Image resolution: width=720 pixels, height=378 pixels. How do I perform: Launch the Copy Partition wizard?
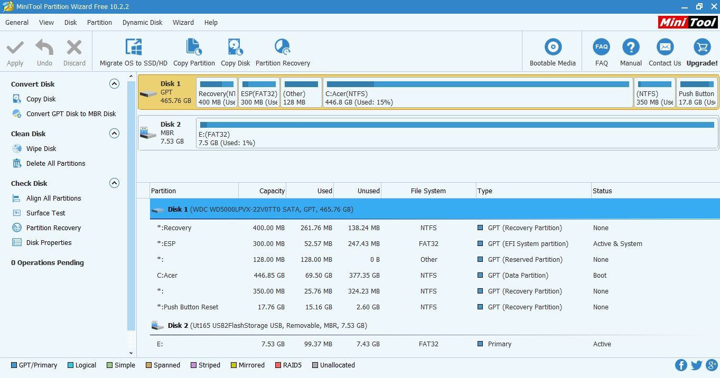point(194,52)
